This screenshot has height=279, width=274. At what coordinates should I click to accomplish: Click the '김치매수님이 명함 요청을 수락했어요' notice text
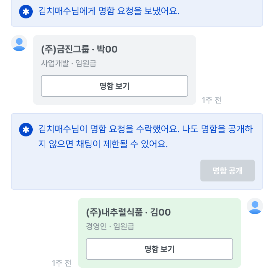point(108,129)
